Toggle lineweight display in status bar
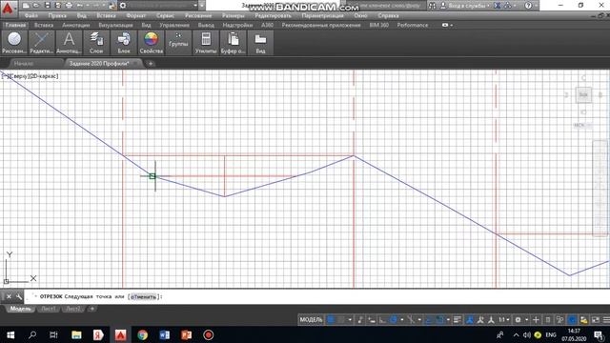Image resolution: width=610 pixels, height=343 pixels. click(457, 320)
